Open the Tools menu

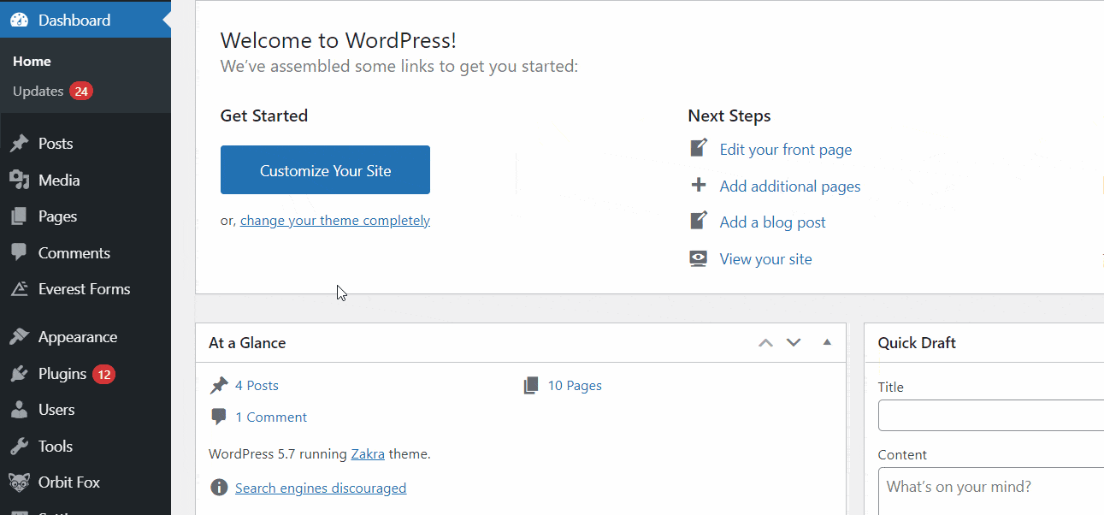(x=86, y=446)
